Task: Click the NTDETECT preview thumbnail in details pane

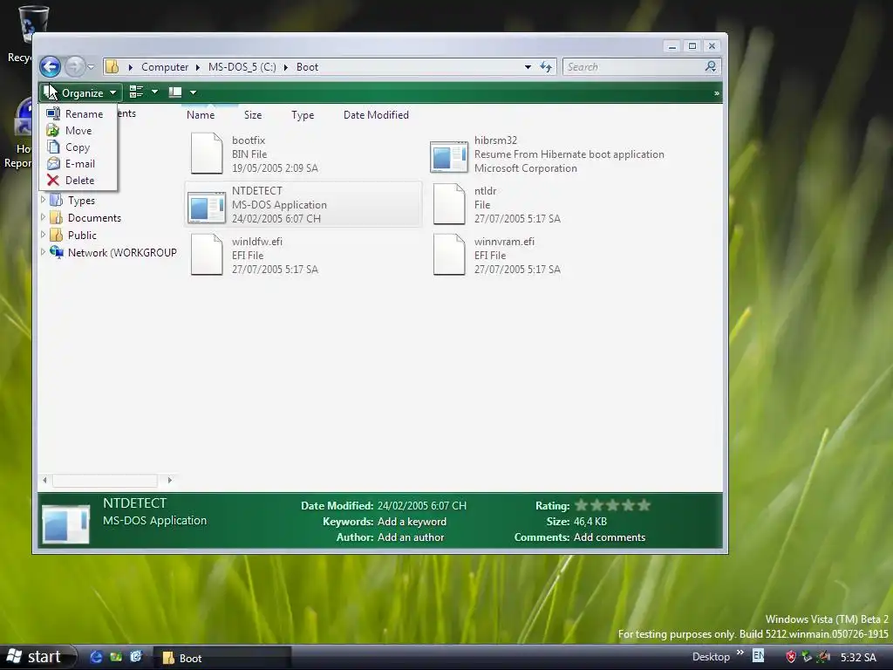Action: 66,523
